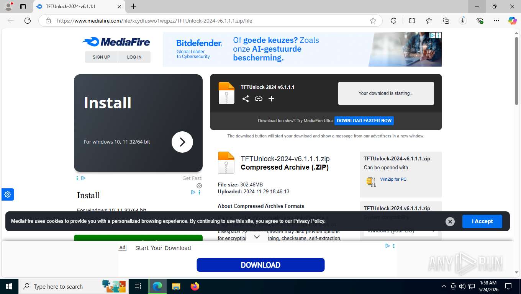Click the Install ad arrow button
Screen dimensions: 521x294
point(182,142)
